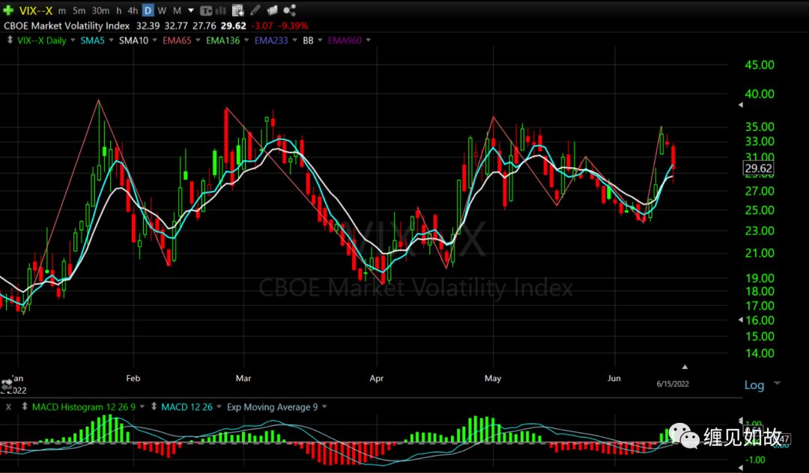809x473 pixels.
Task: Select the weekly (W) timeframe
Action: pyautogui.click(x=162, y=10)
